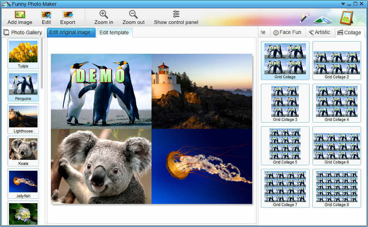Open the title bar dropdown arrow menu
Image resolution: width=368 pixels, height=227 pixels.
pos(343,4)
